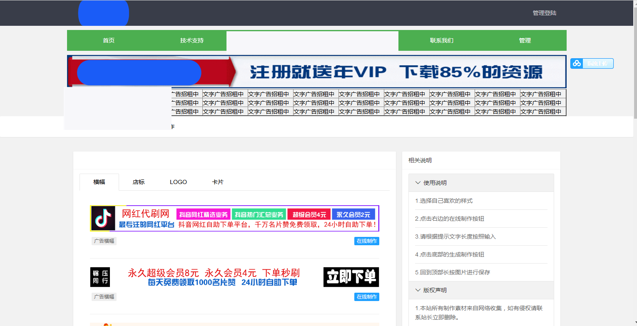The height and width of the screenshot is (326, 637).
Task: Open the 管理 navigation item
Action: coord(525,40)
